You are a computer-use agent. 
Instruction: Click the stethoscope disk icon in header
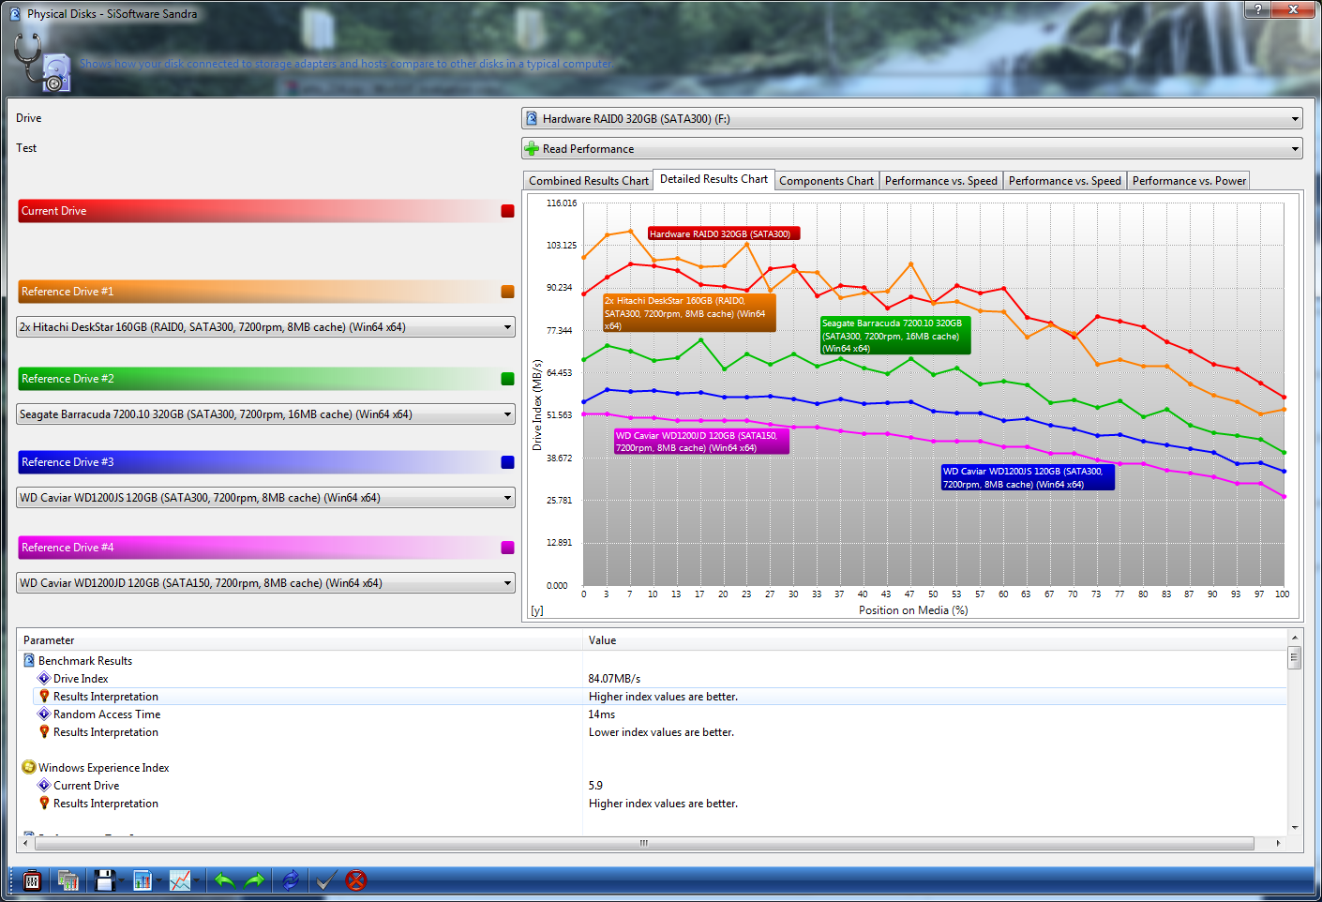coord(43,63)
